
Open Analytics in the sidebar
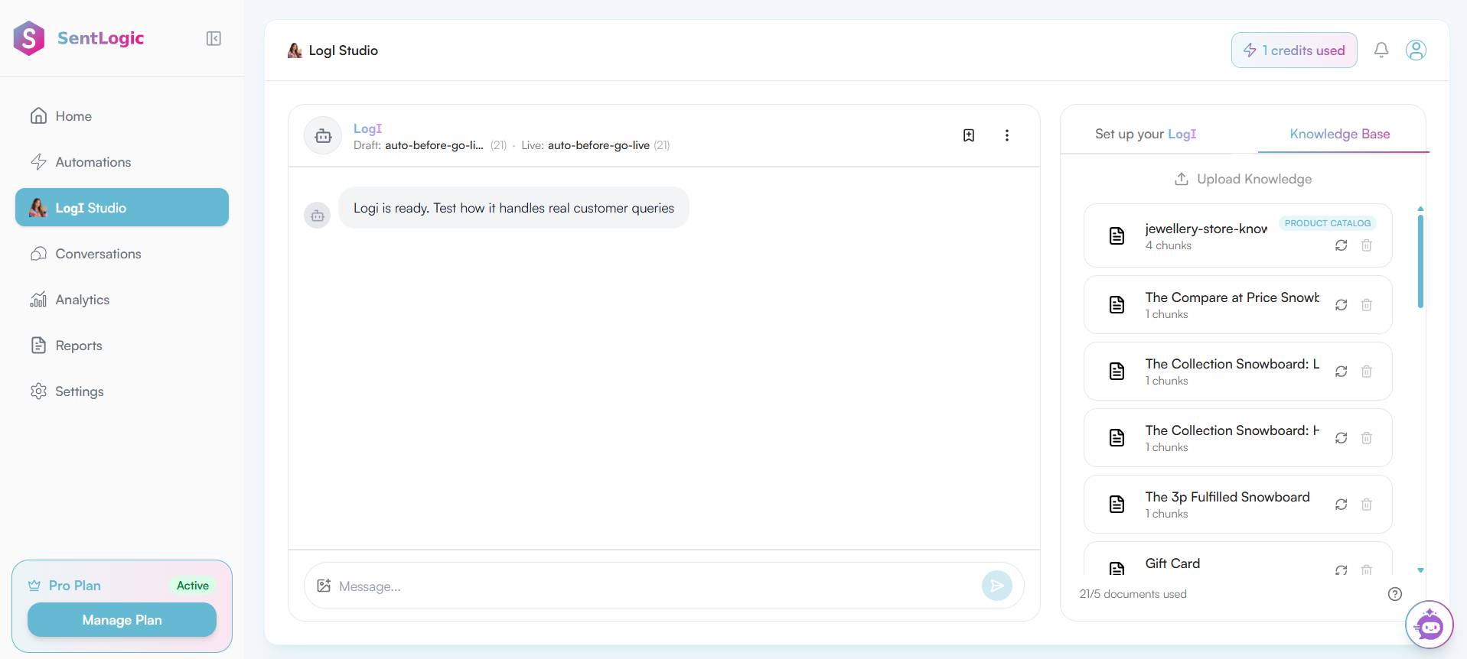[x=122, y=300]
